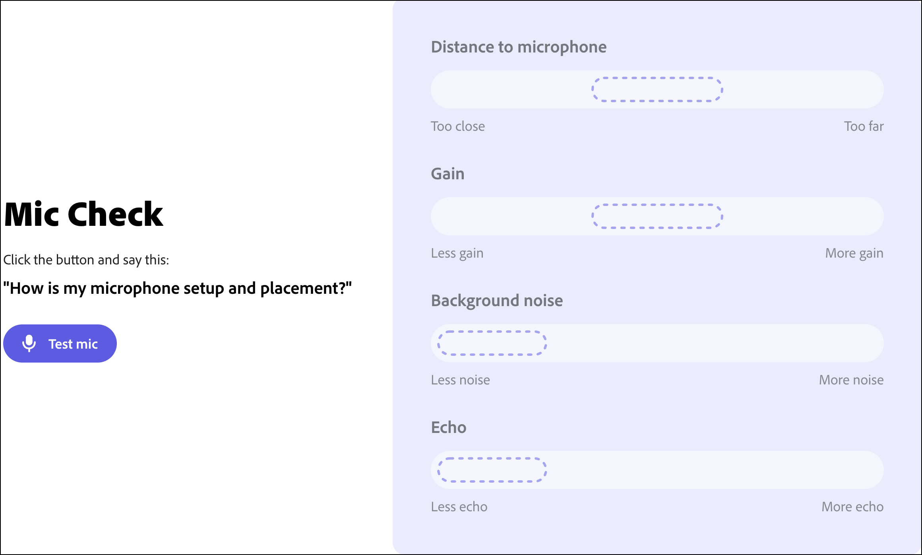Click the 'Too far' label
Image resolution: width=922 pixels, height=555 pixels.
[864, 126]
